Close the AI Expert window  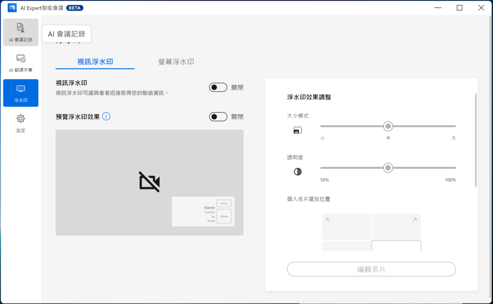pyautogui.click(x=481, y=8)
